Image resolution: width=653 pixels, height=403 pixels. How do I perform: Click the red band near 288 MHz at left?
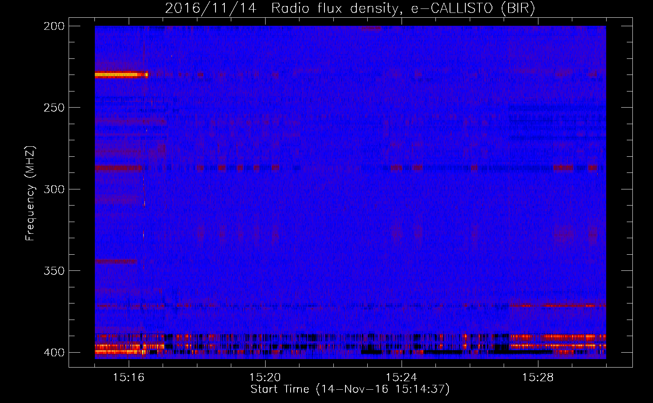tap(119, 168)
